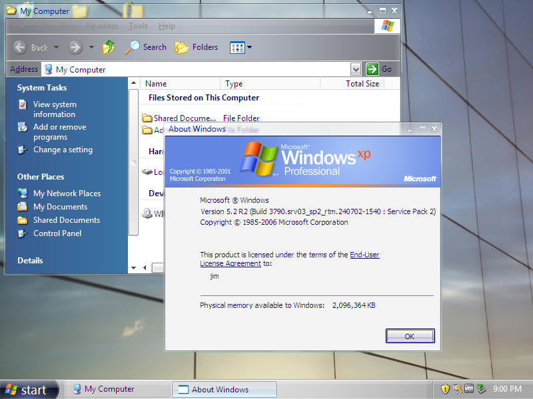Open My Documents from Other Places

click(x=60, y=207)
